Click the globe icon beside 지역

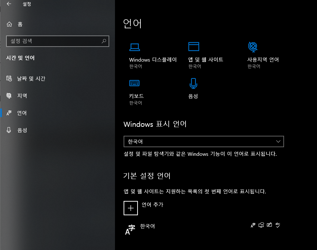(9, 96)
